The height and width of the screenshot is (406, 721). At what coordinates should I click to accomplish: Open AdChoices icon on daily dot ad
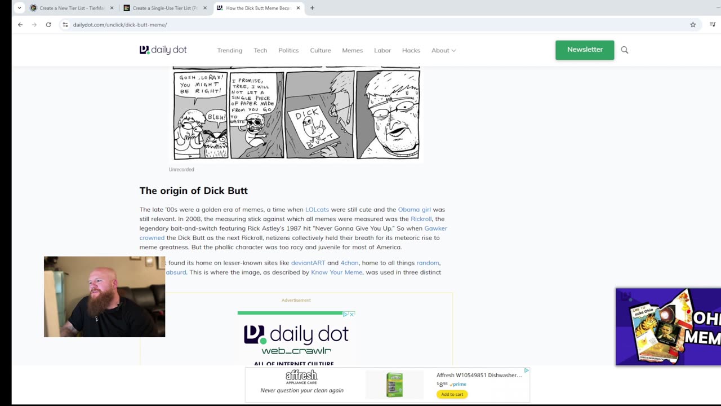coord(346,314)
